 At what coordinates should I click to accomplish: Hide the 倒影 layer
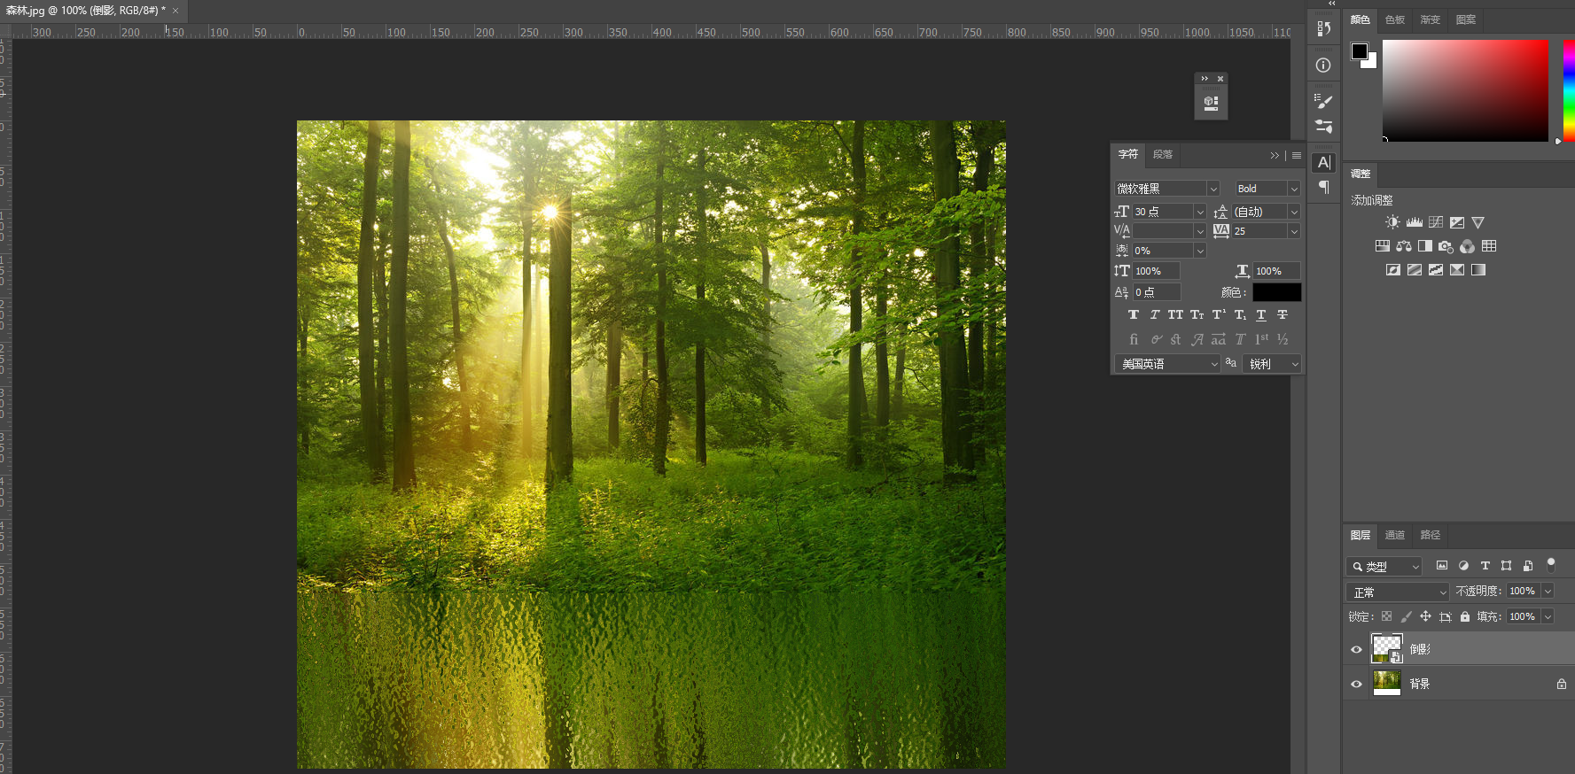click(x=1356, y=649)
